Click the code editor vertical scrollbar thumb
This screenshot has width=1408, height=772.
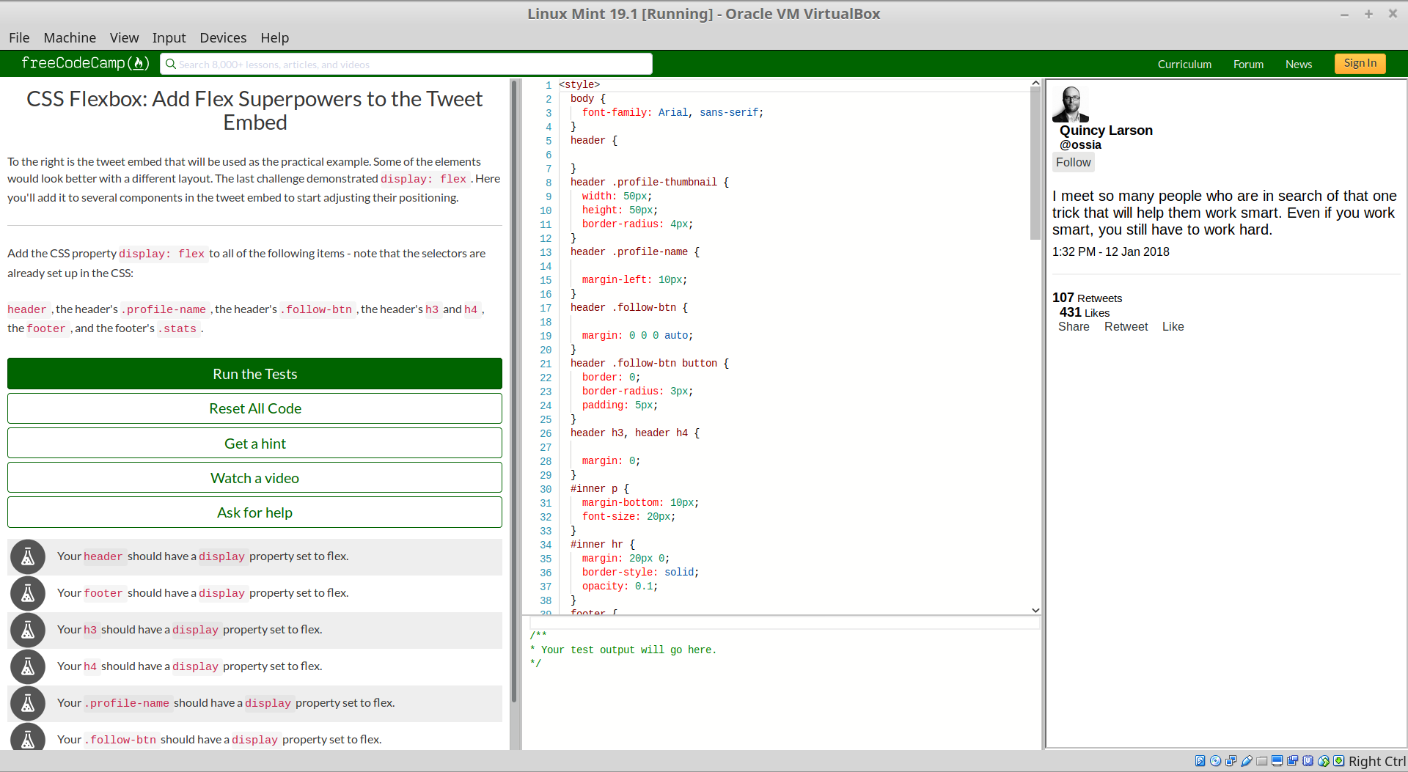point(1035,163)
